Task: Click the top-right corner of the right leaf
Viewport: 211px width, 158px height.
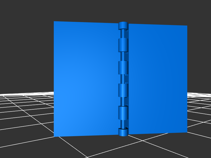Action: 186,27
